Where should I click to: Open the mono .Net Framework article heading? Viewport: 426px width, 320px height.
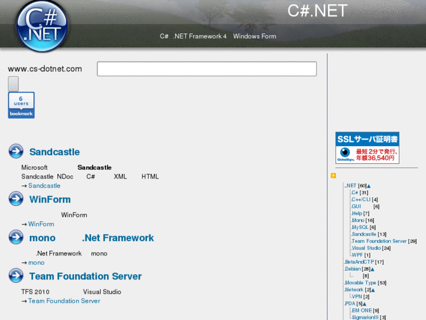[x=91, y=238]
